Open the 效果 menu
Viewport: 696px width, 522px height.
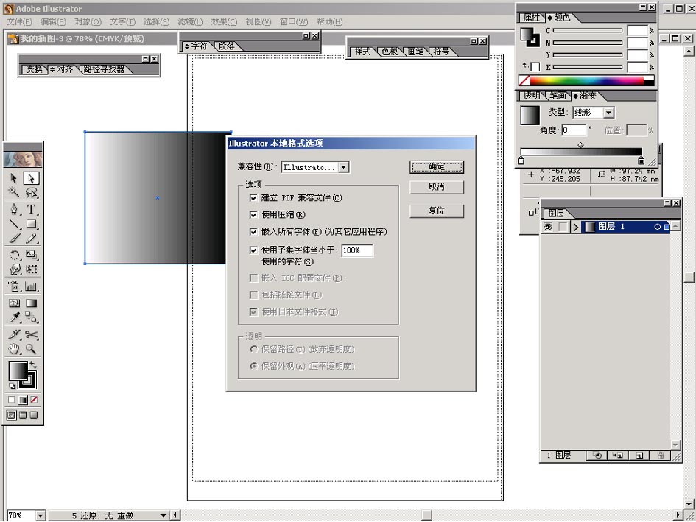224,22
